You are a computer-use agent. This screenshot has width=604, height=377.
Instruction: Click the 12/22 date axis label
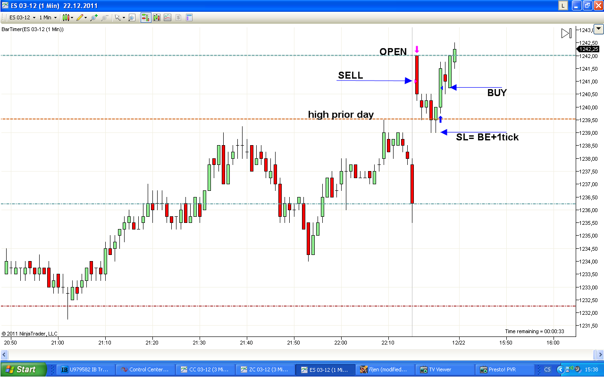(459, 343)
